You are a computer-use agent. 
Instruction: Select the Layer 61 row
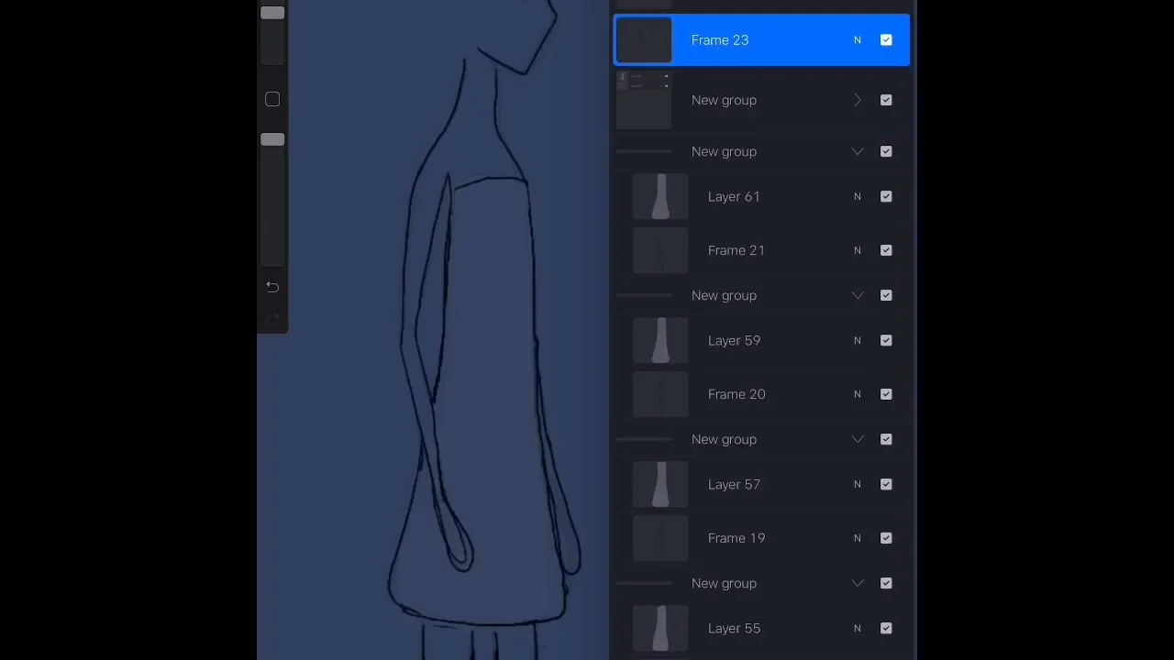click(x=762, y=196)
